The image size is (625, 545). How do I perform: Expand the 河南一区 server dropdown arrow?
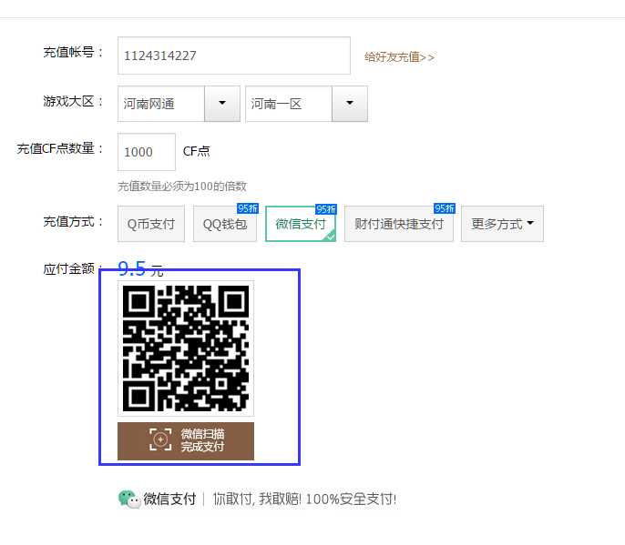pos(350,104)
